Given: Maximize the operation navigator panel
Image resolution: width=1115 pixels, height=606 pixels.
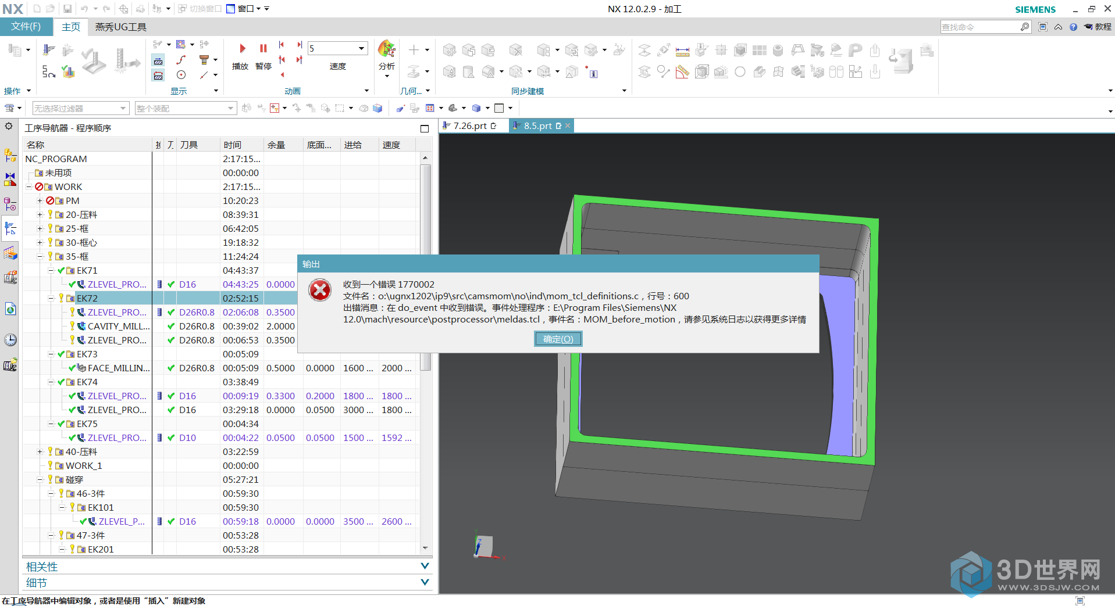Looking at the screenshot, I should pyautogui.click(x=425, y=128).
